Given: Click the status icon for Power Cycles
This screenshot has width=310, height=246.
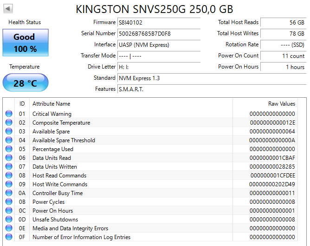Looking at the screenshot, I should [9, 202].
